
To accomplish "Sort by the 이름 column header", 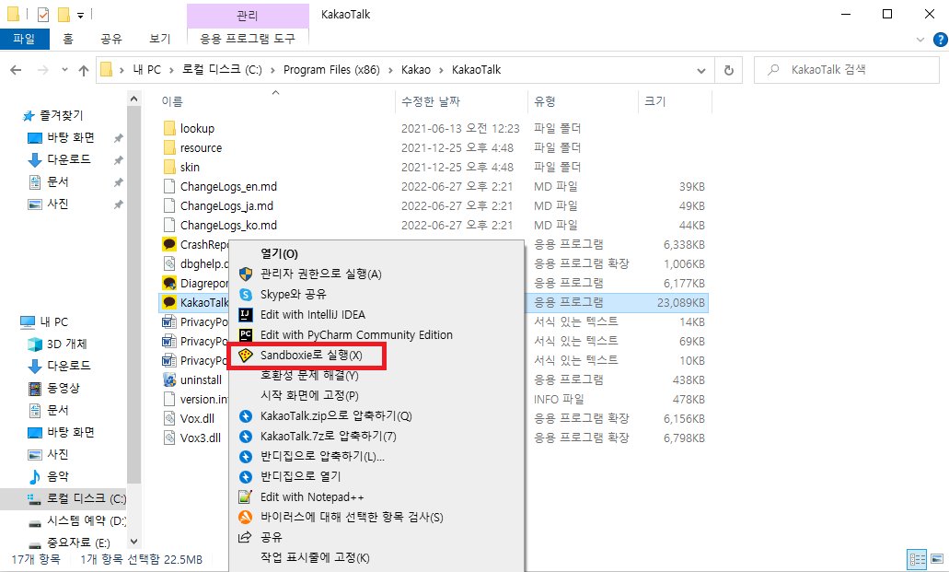I will coord(172,101).
